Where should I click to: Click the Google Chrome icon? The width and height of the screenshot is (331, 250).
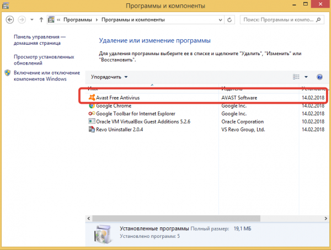(x=92, y=106)
